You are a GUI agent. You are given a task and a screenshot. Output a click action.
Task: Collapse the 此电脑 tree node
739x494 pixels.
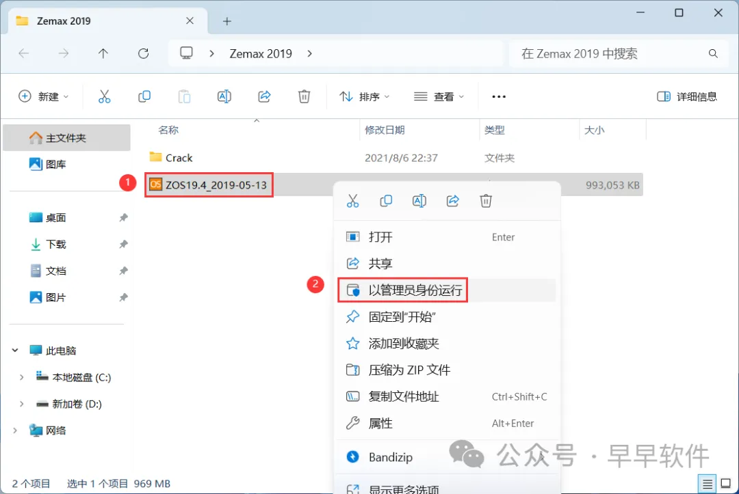pyautogui.click(x=15, y=351)
